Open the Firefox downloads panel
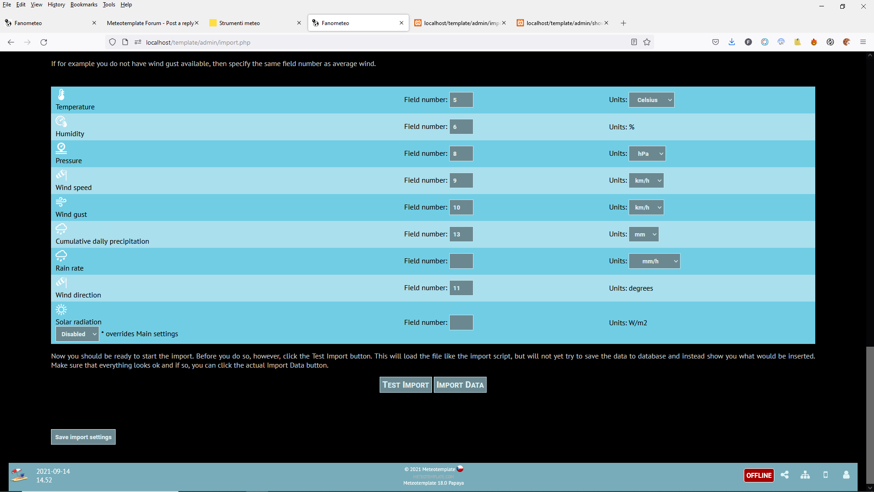 [x=732, y=42]
